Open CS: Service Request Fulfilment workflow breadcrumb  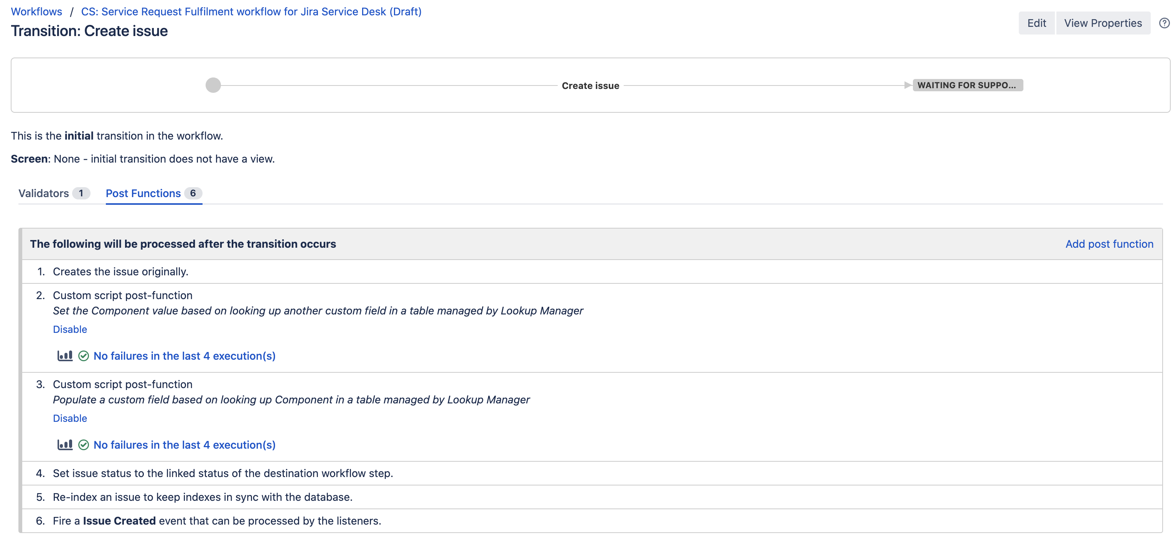pos(251,12)
